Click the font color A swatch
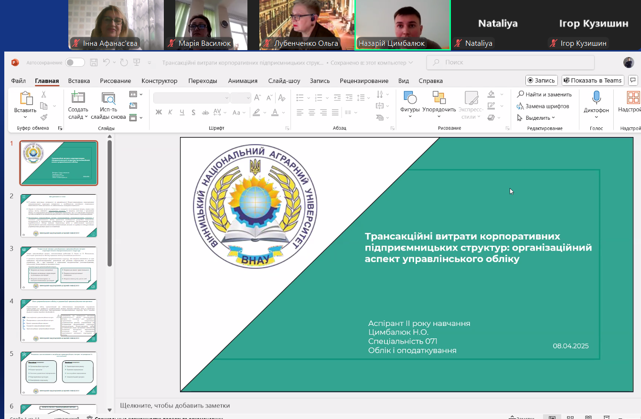641x419 pixels. tap(275, 113)
